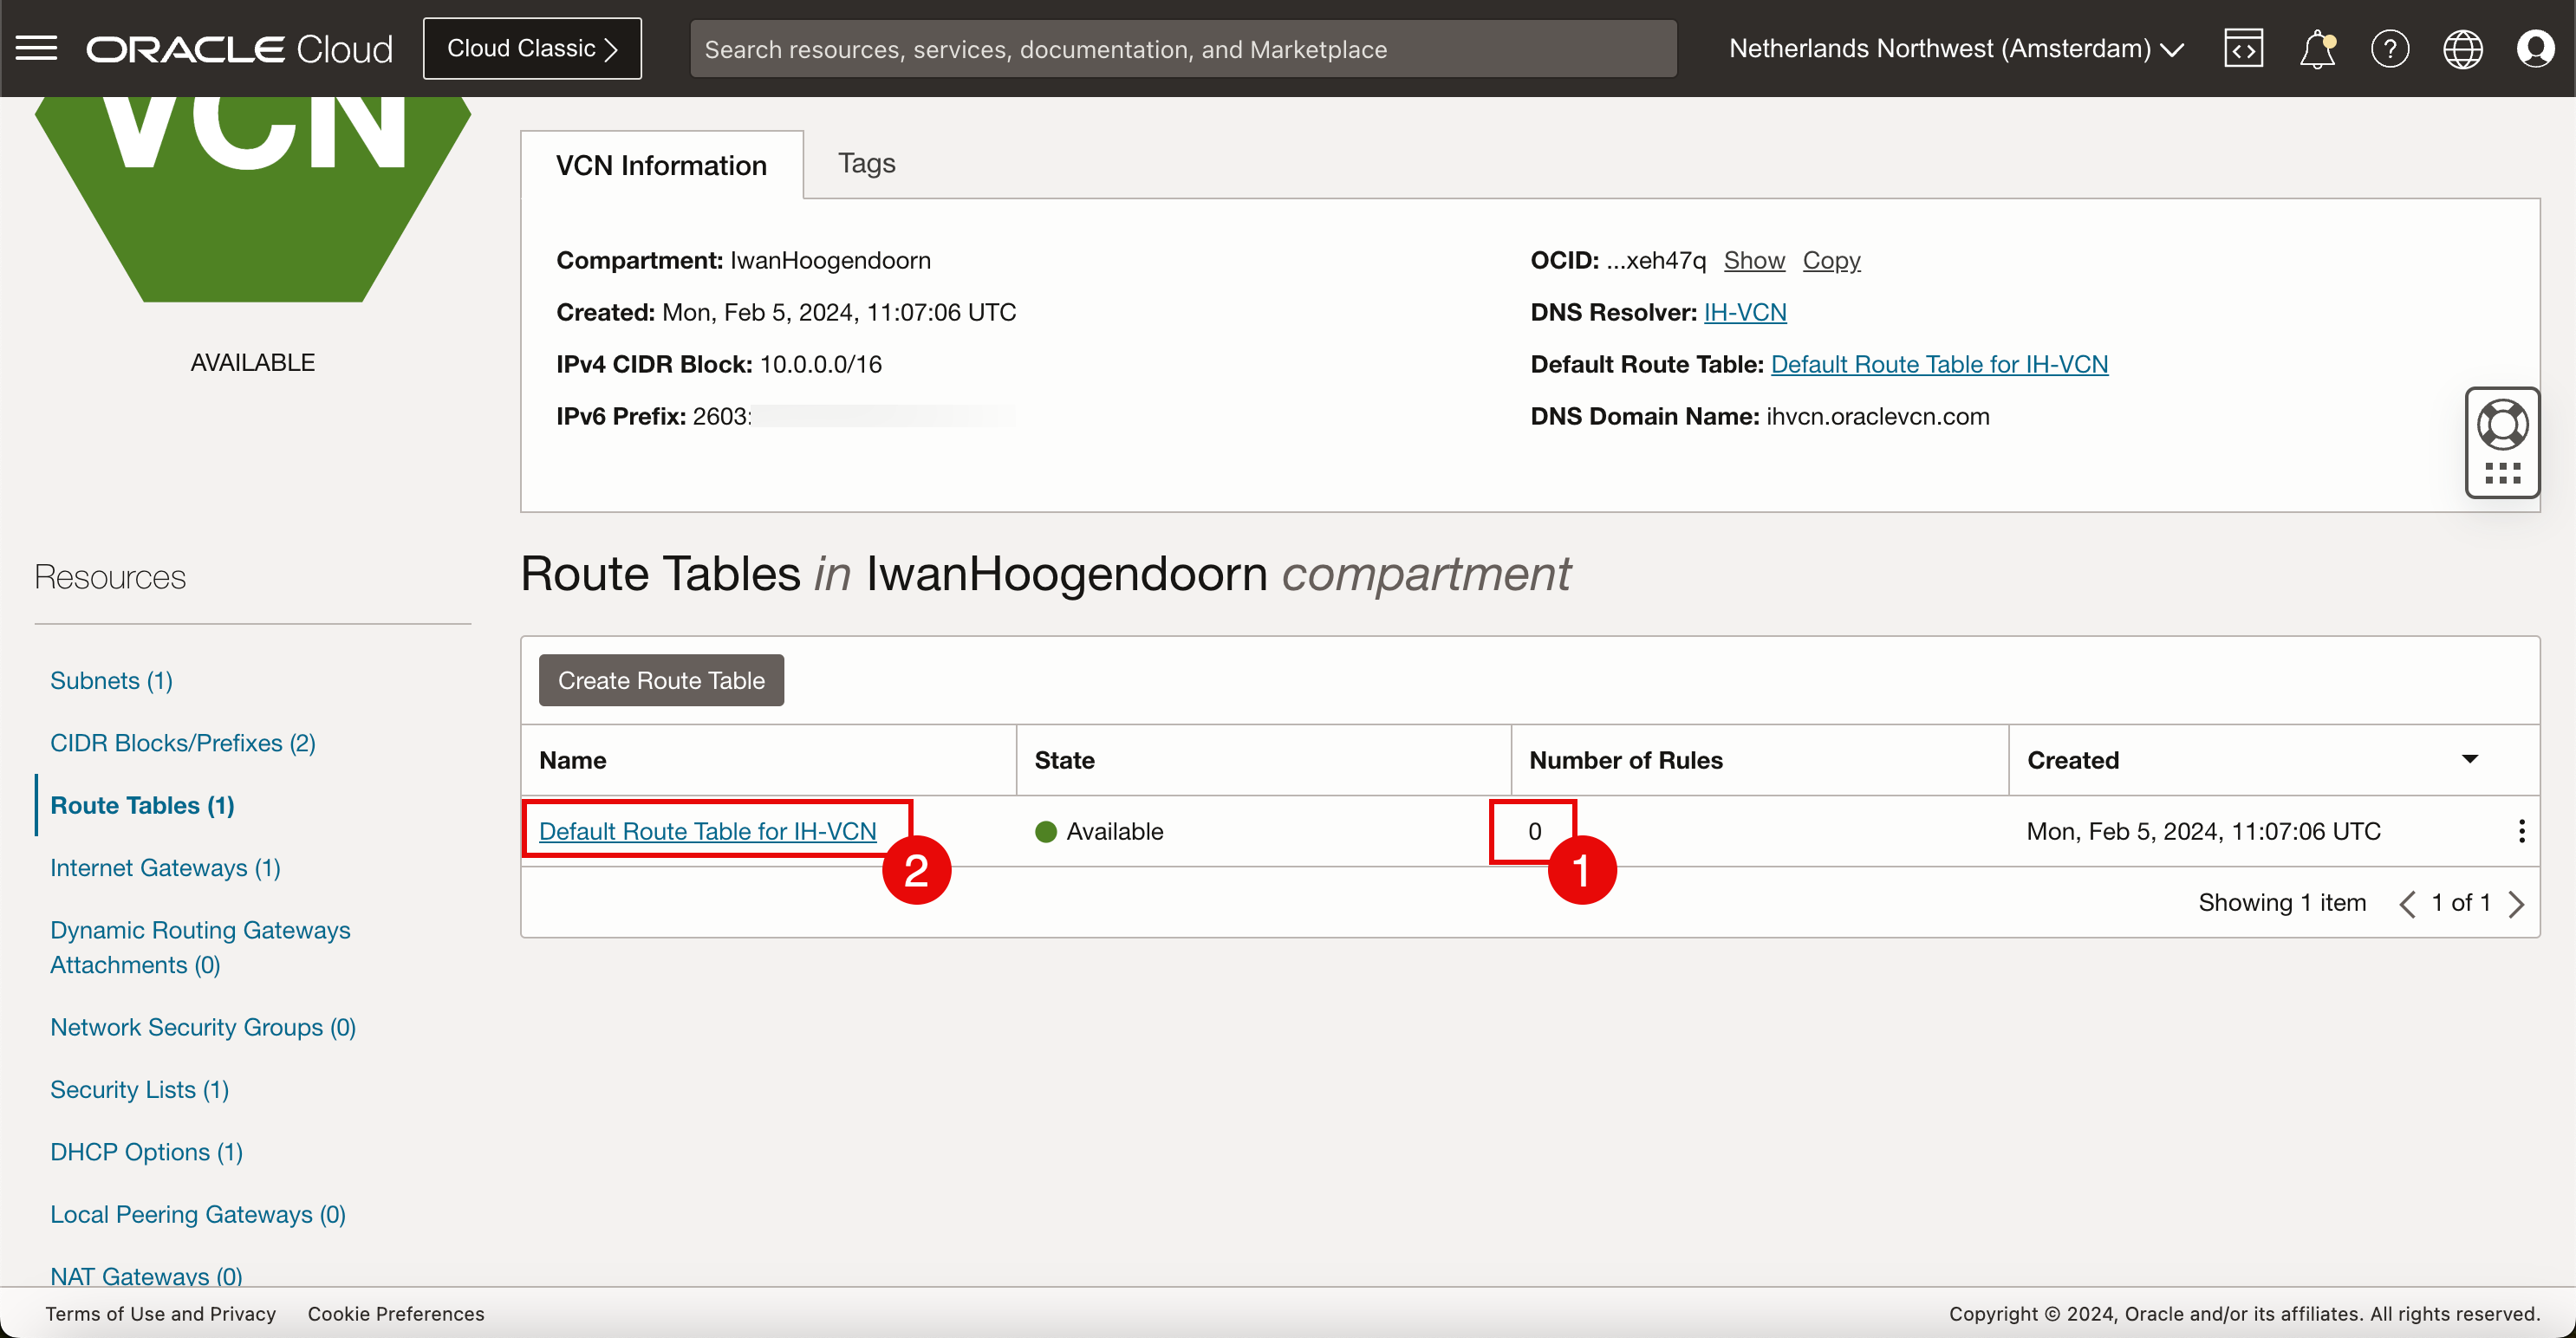Screen dimensions: 2576x1338
Task: Sort by the Created column arrow
Action: click(2469, 759)
